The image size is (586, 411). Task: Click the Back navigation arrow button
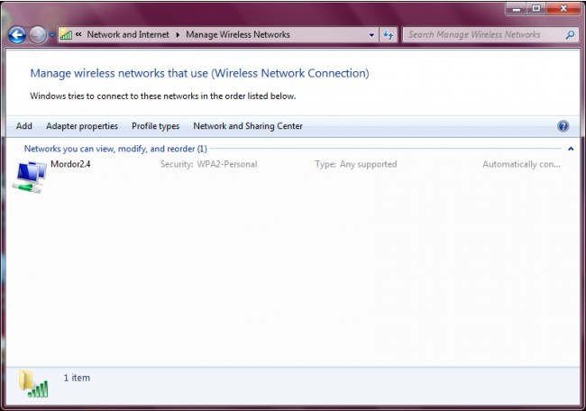click(17, 35)
